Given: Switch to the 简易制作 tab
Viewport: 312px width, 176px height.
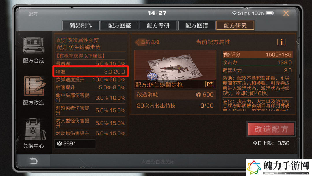Looking at the screenshot, I should coord(81,25).
